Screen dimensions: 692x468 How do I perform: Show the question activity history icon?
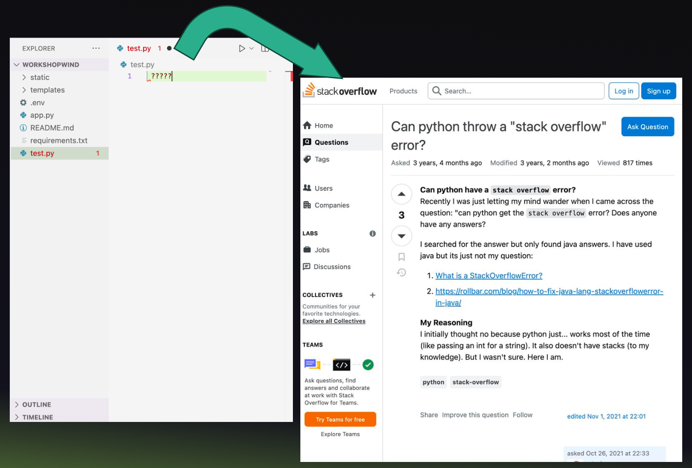pos(401,273)
